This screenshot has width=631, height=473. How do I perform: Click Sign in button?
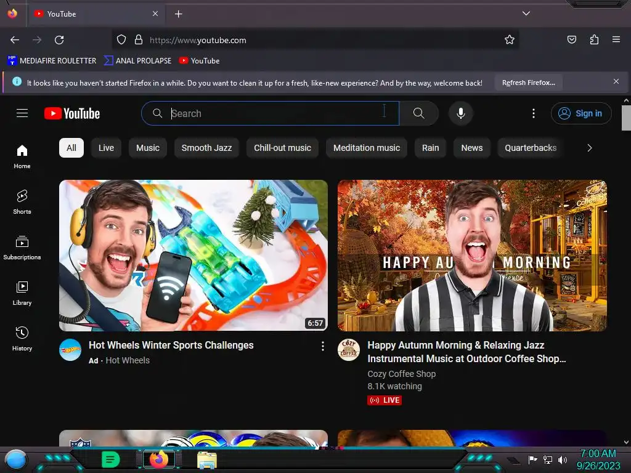pyautogui.click(x=581, y=113)
